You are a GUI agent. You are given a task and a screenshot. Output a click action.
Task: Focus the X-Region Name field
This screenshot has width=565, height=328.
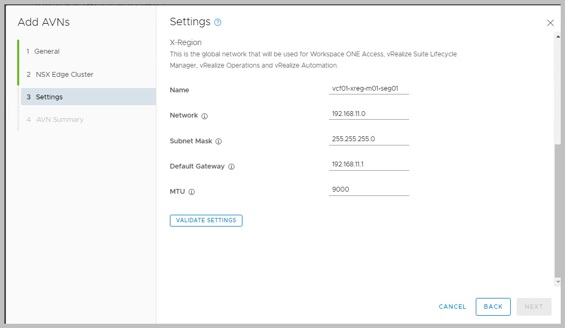tap(369, 89)
